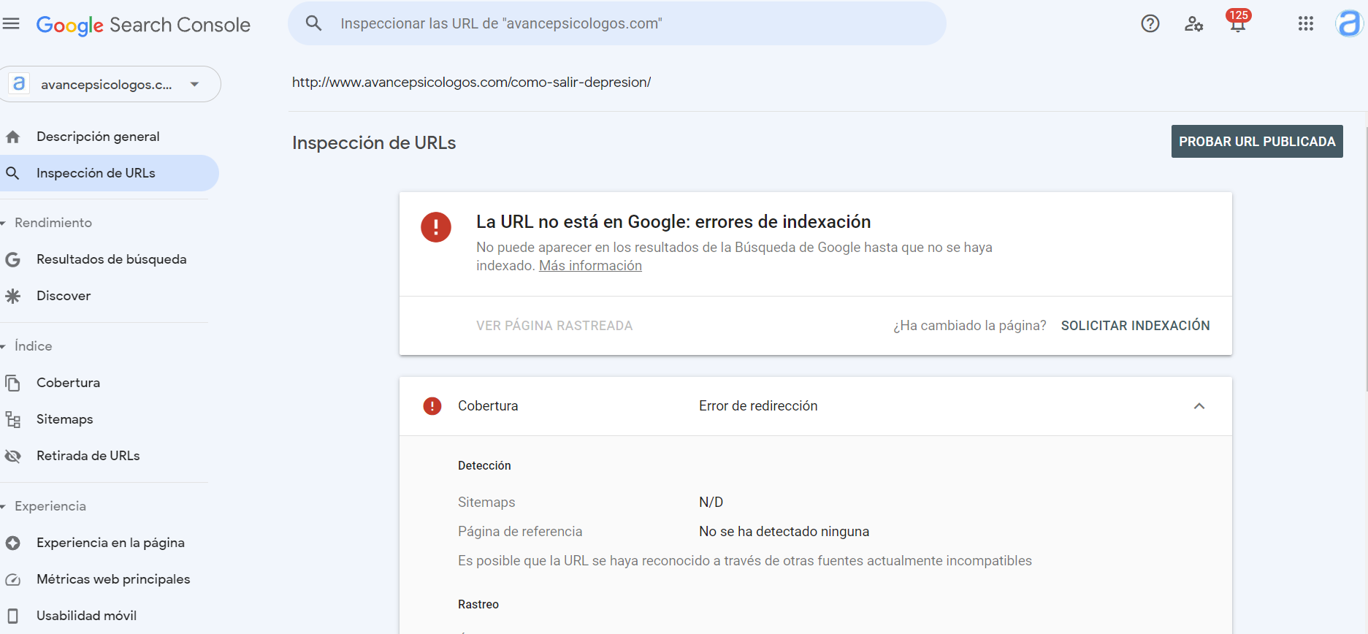The image size is (1368, 634).
Task: Click the Página de referencia label
Action: tap(520, 532)
